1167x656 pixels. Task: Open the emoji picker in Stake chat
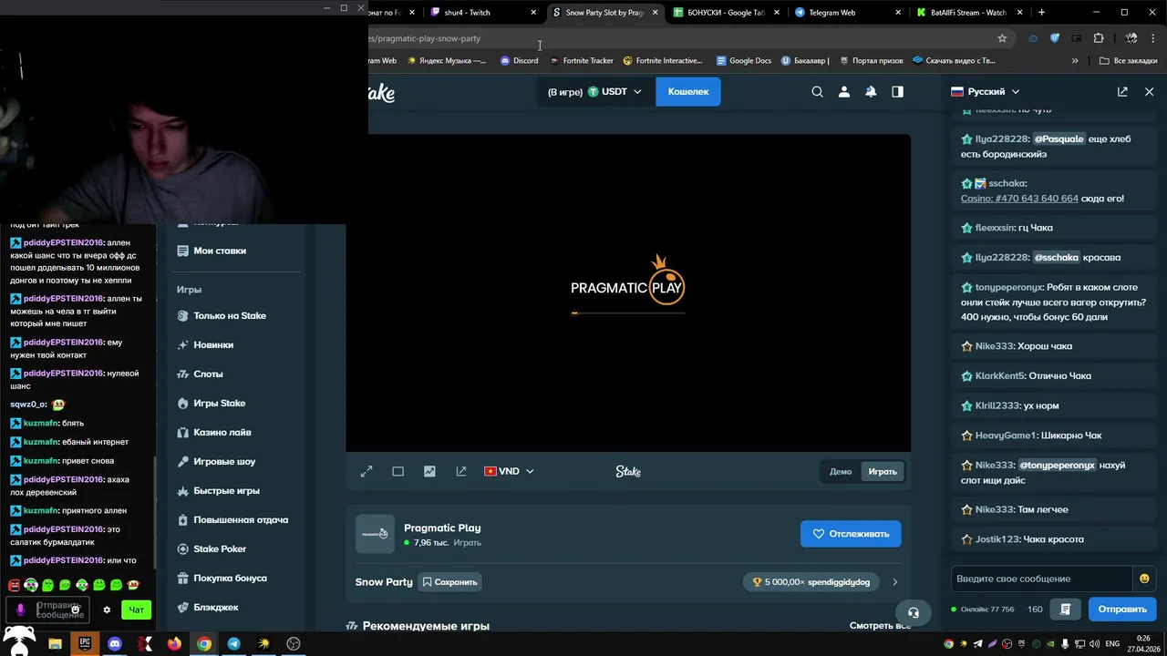pyautogui.click(x=1144, y=579)
